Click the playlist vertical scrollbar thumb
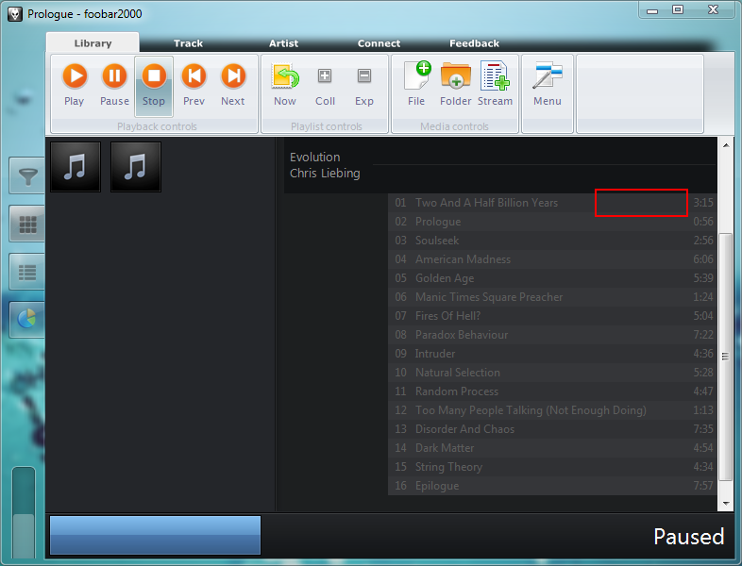The height and width of the screenshot is (566, 742). (725, 357)
